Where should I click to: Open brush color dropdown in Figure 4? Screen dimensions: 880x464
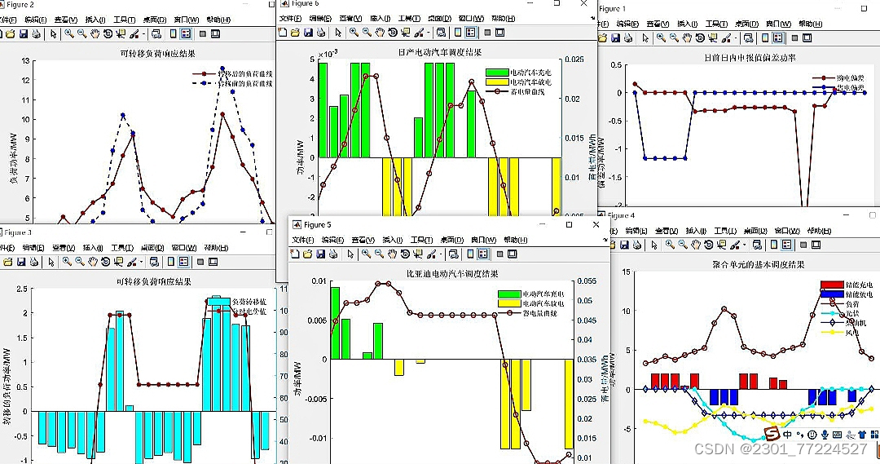point(745,245)
